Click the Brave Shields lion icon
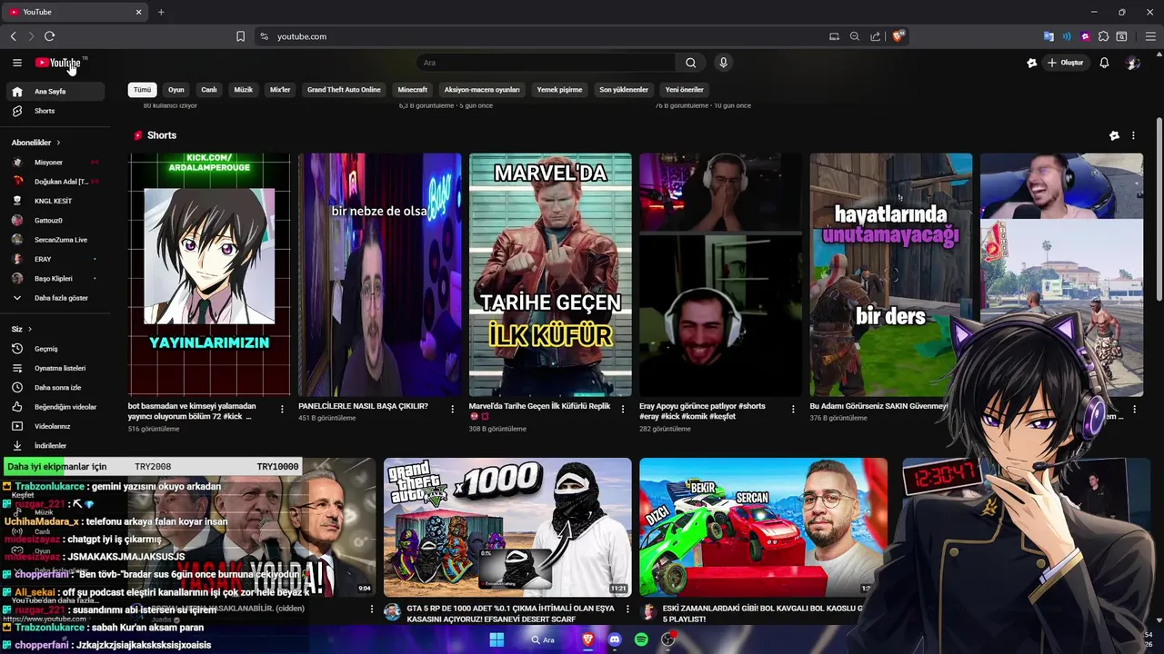1164x654 pixels. 898,36
